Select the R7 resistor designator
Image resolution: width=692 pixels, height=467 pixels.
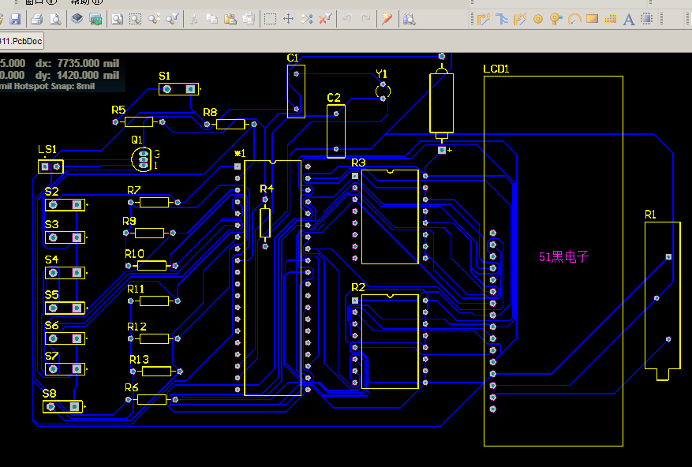[x=133, y=190]
